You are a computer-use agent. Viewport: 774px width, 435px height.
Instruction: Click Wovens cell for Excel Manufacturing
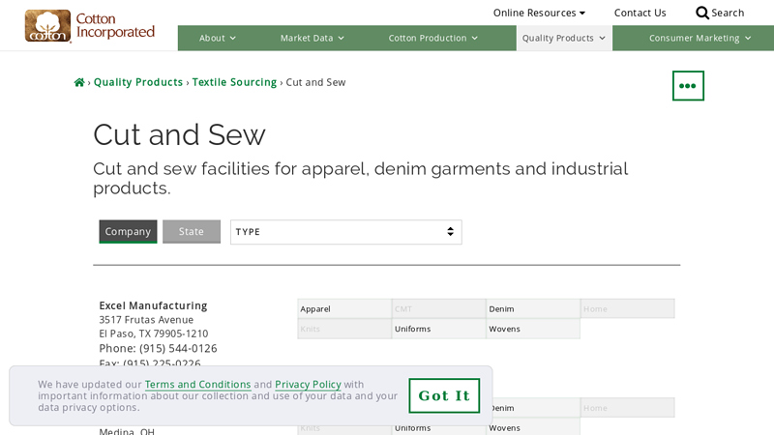click(533, 329)
